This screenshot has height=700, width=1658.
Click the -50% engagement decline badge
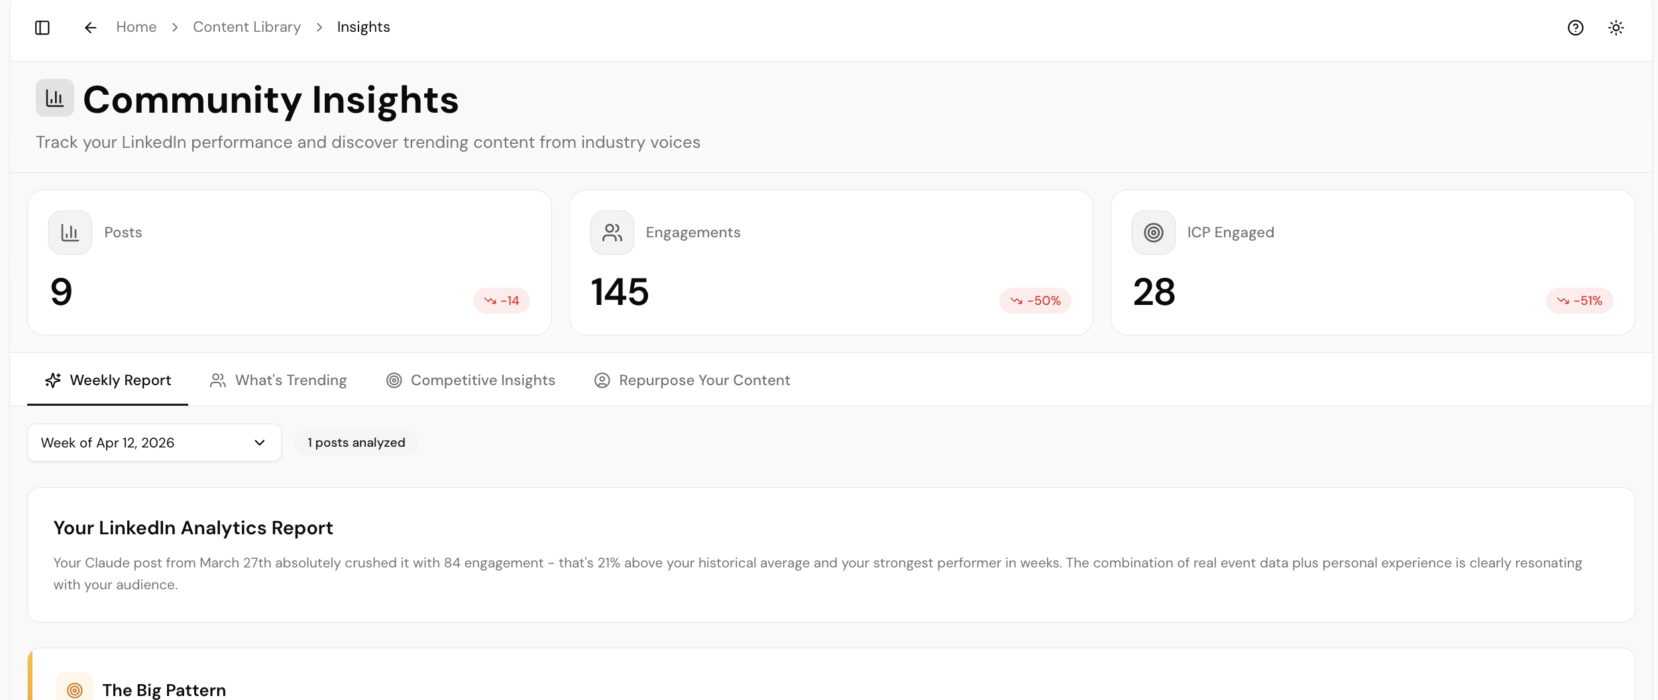click(x=1034, y=300)
